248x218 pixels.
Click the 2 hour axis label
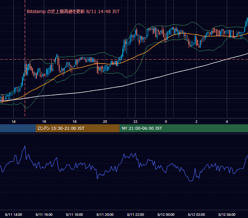point(196,122)
